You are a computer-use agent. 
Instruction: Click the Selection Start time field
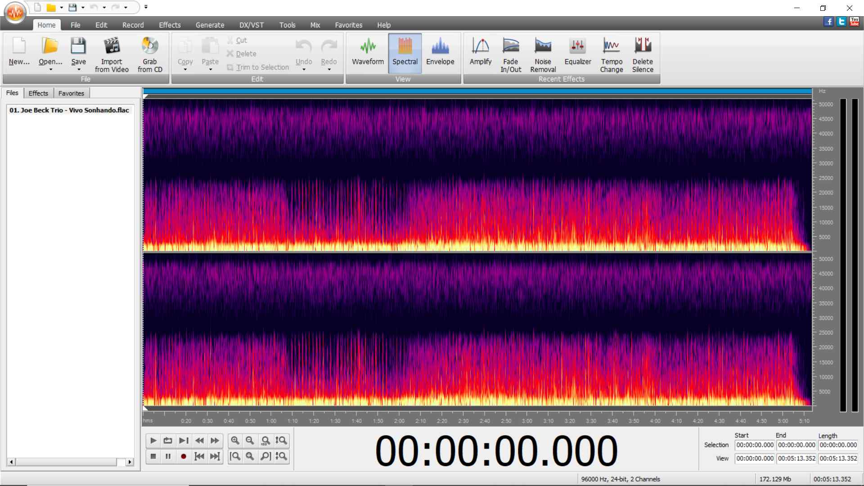click(x=755, y=445)
